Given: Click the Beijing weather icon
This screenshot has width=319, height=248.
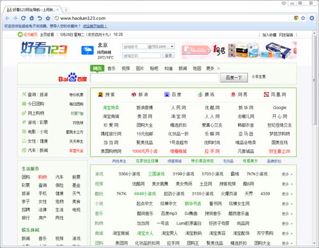Looking at the screenshot, I should coord(87,50).
